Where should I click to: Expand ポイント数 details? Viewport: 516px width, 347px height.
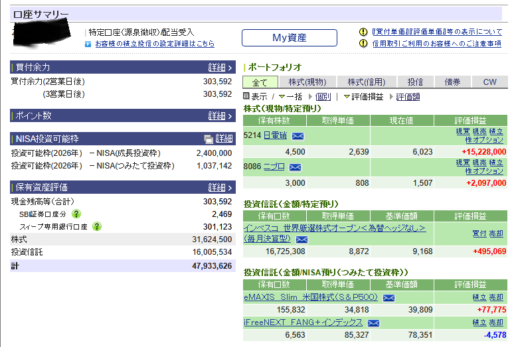pyautogui.click(x=220, y=116)
